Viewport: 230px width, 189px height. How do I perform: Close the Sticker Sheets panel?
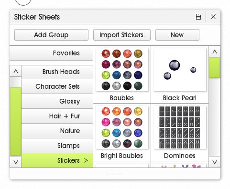[213, 17]
